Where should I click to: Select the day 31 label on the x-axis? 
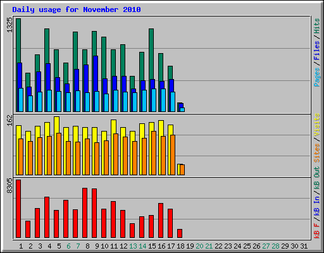coord(304,246)
